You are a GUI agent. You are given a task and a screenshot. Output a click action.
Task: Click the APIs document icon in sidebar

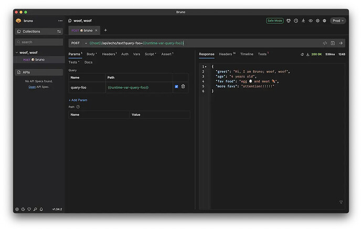pos(19,72)
